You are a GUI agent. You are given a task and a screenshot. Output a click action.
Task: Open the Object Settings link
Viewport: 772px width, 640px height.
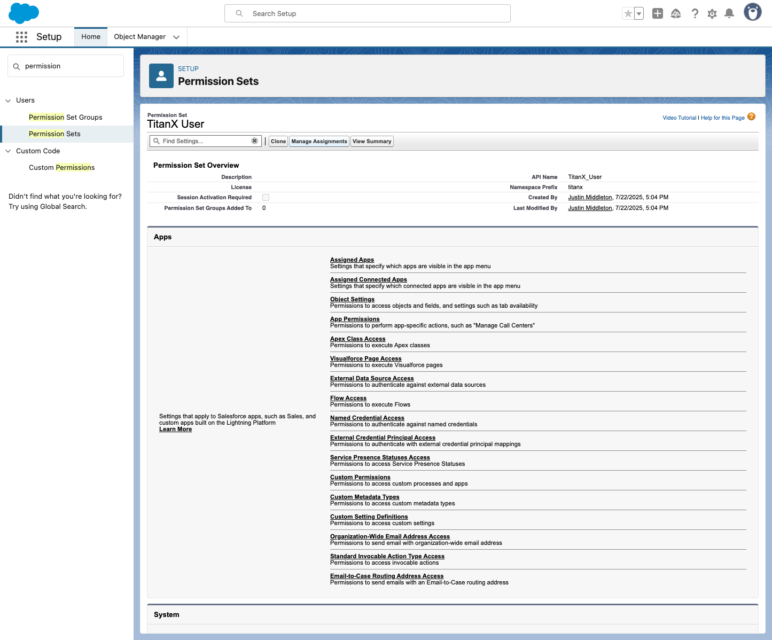point(352,300)
